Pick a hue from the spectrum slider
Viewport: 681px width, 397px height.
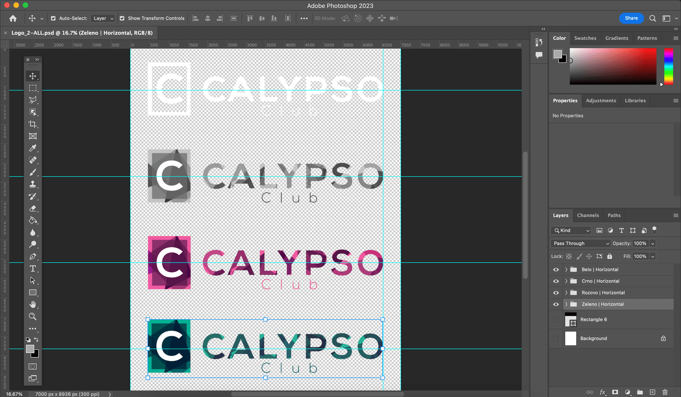[669, 66]
